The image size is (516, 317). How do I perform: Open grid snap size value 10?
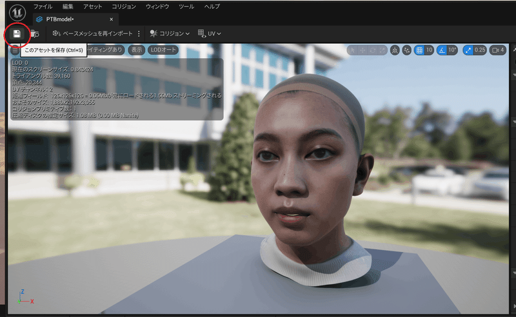(429, 50)
